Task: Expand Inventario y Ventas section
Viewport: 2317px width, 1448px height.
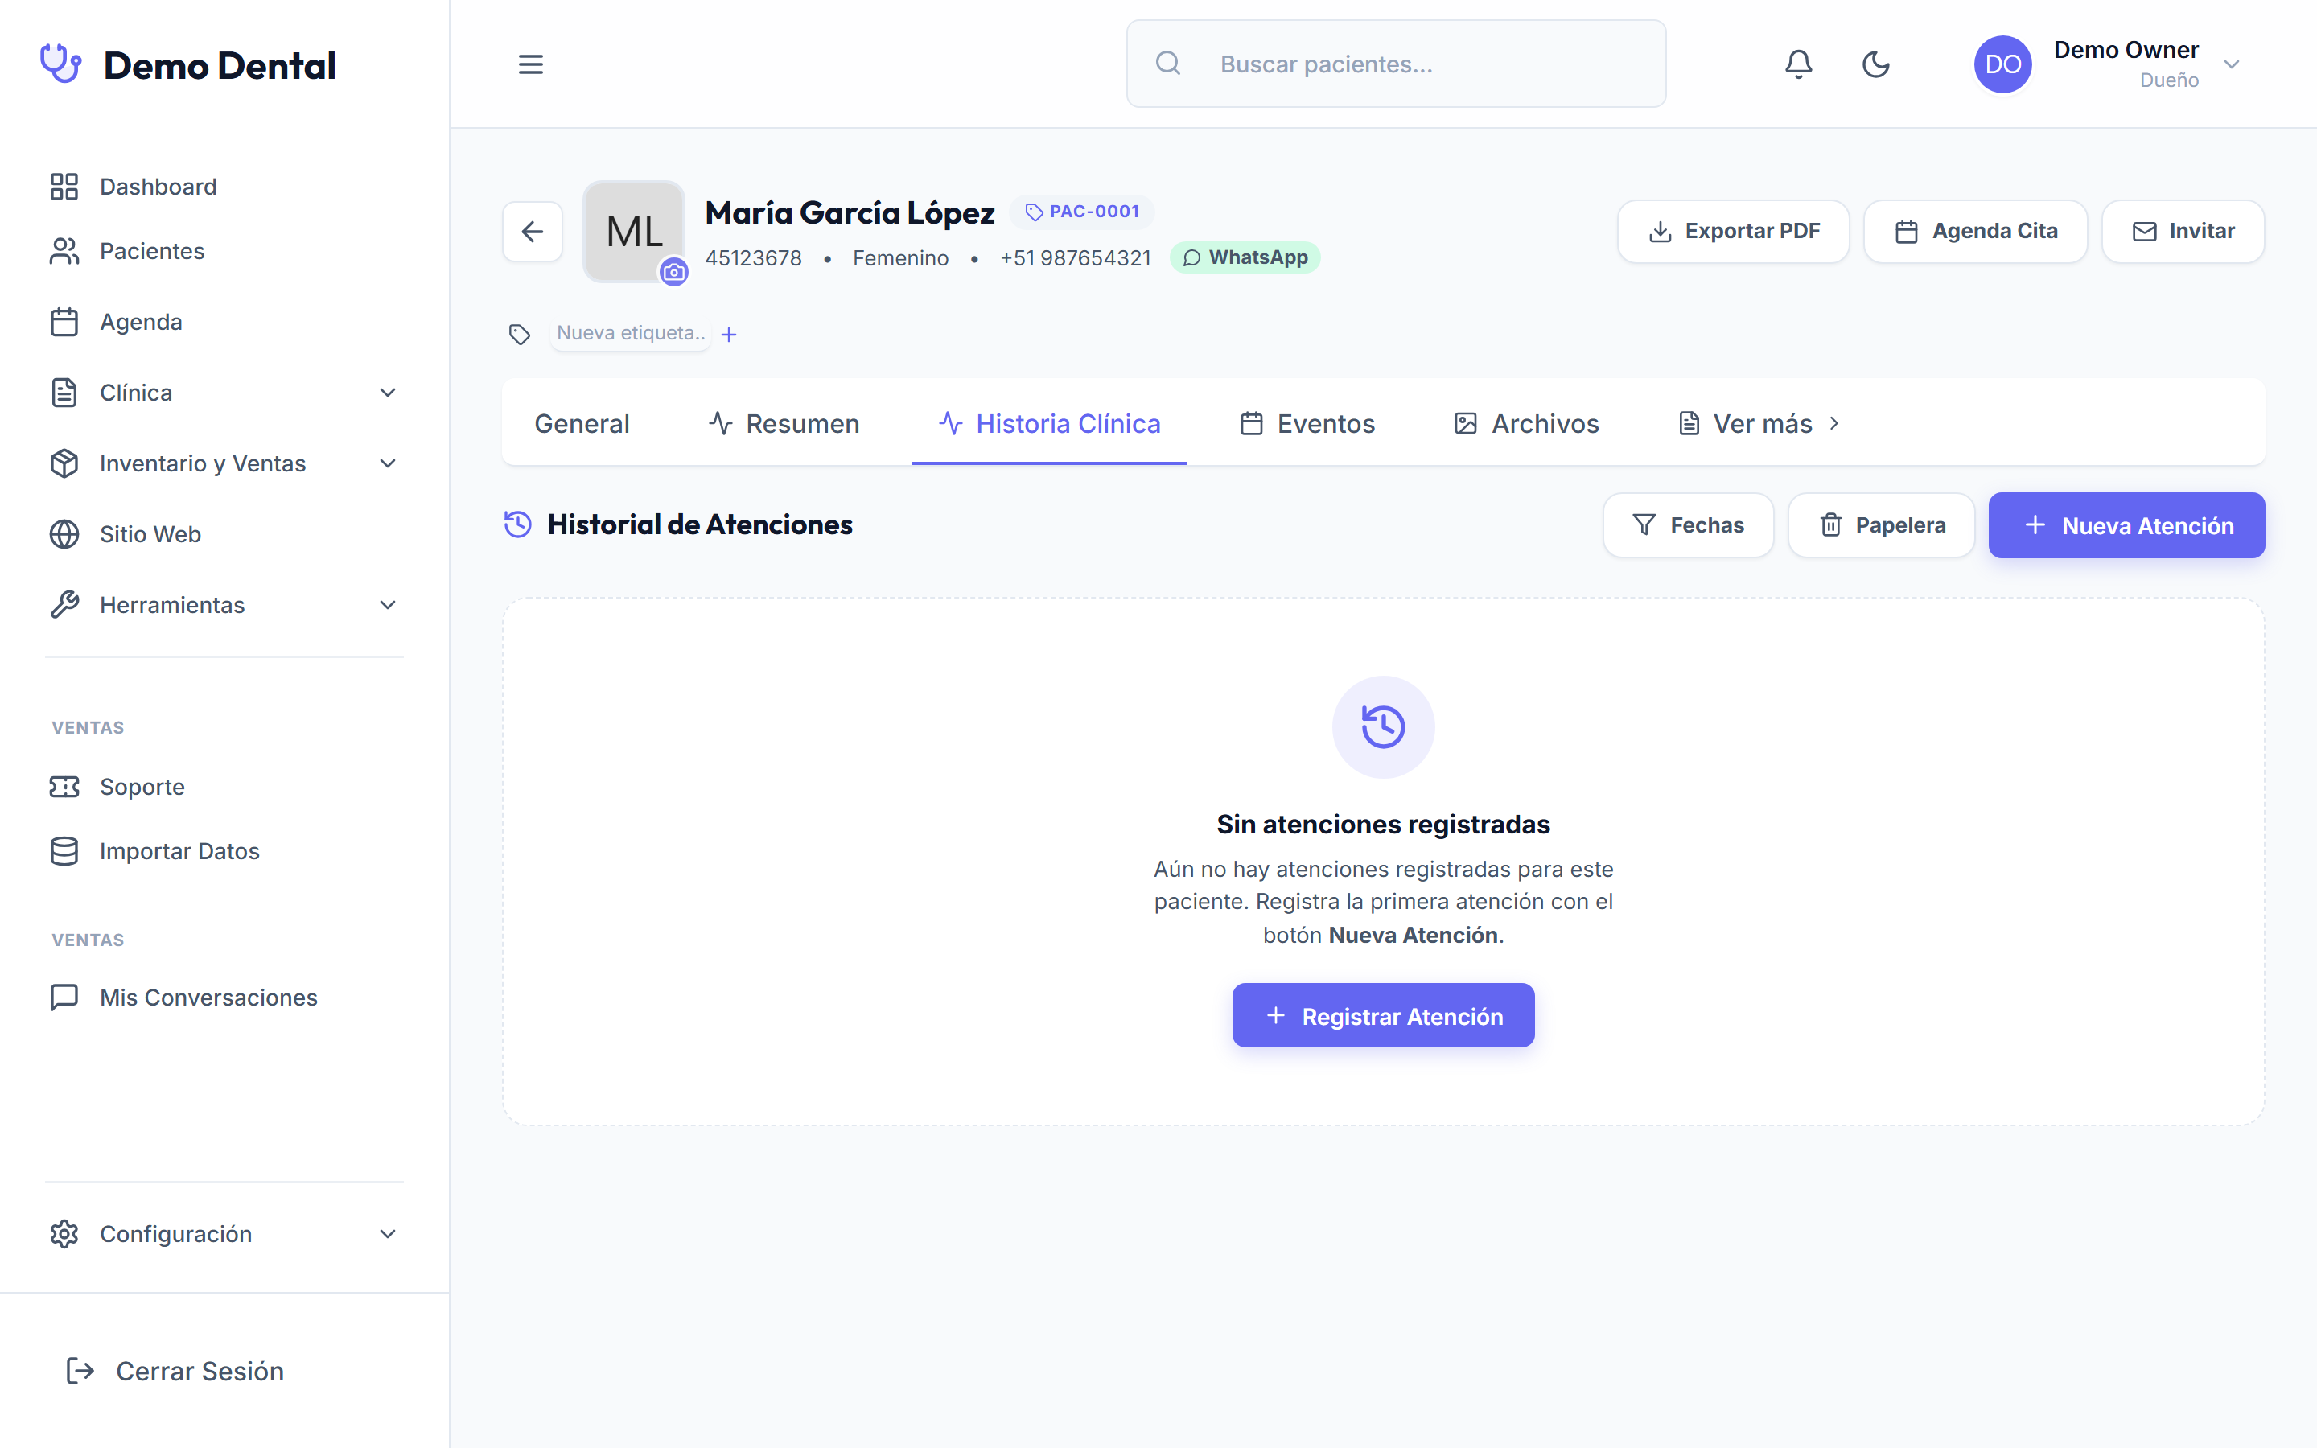Action: click(x=224, y=463)
